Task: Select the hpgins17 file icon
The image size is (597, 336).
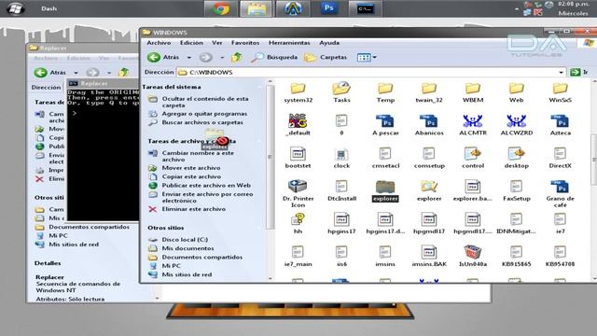Action: (x=341, y=224)
